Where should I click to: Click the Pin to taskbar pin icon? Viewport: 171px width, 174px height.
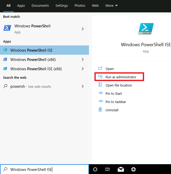100,101
